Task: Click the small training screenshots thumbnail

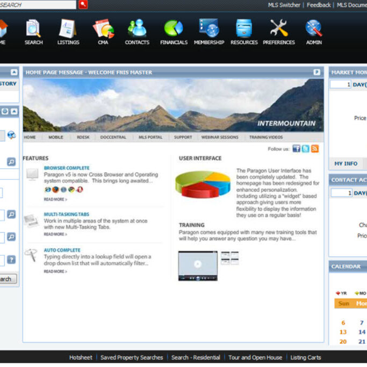Action: click(229, 258)
